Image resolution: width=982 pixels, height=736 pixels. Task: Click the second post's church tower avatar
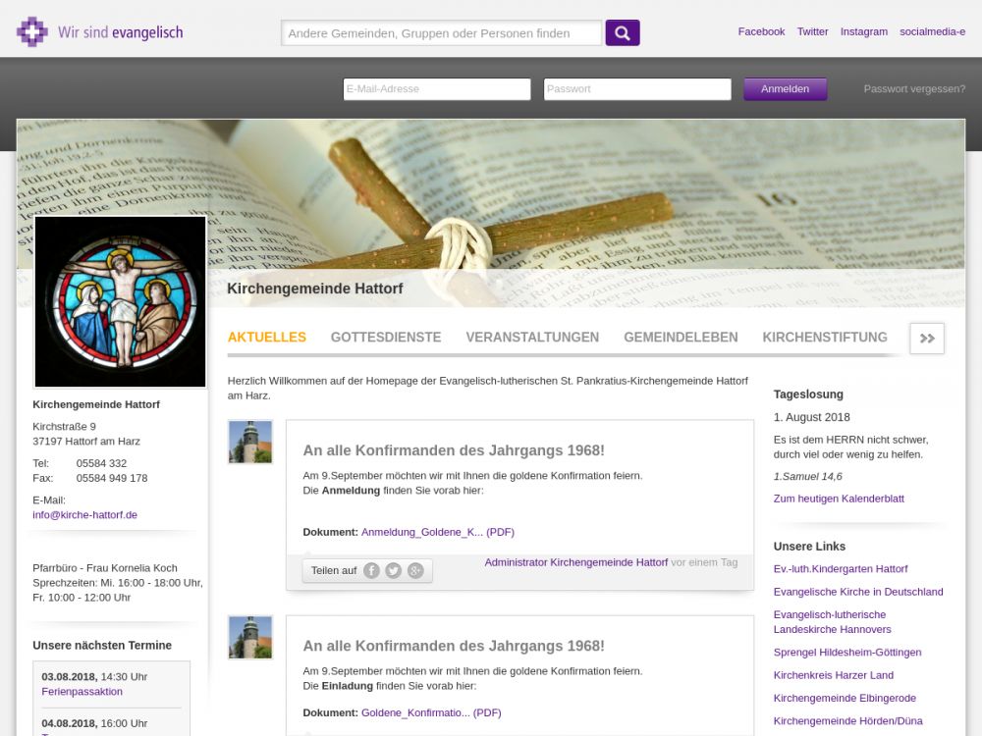tap(249, 637)
